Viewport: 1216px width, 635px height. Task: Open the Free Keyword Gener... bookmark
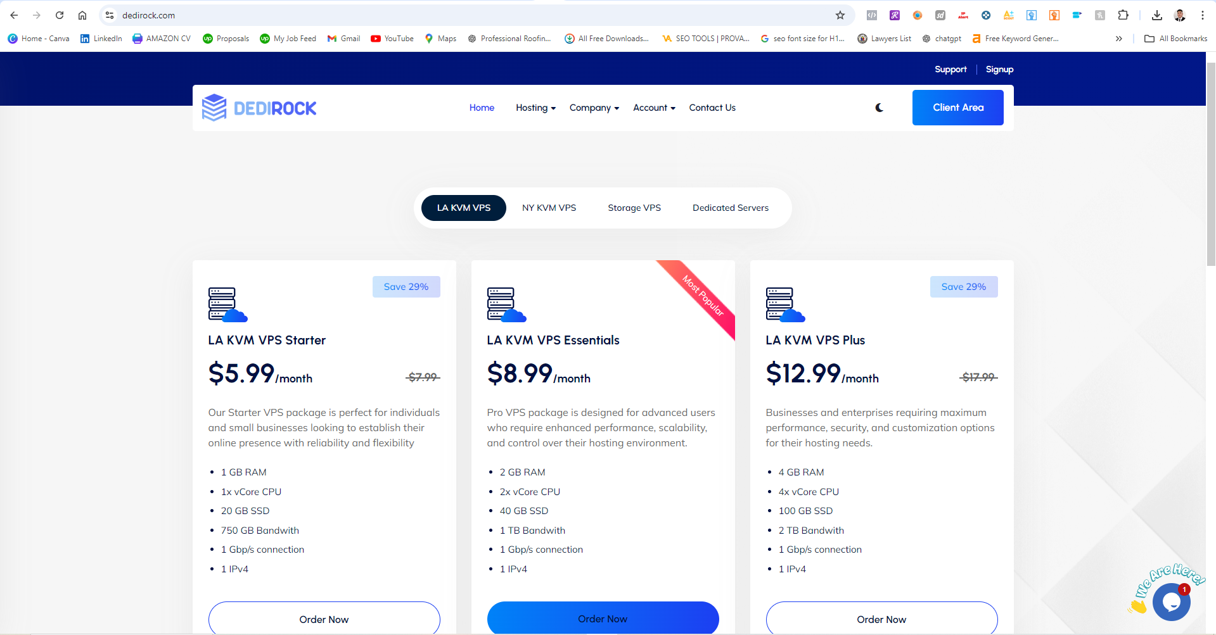pos(1015,39)
